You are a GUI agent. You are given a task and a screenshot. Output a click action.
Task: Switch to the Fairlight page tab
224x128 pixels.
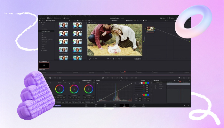tap(134, 105)
